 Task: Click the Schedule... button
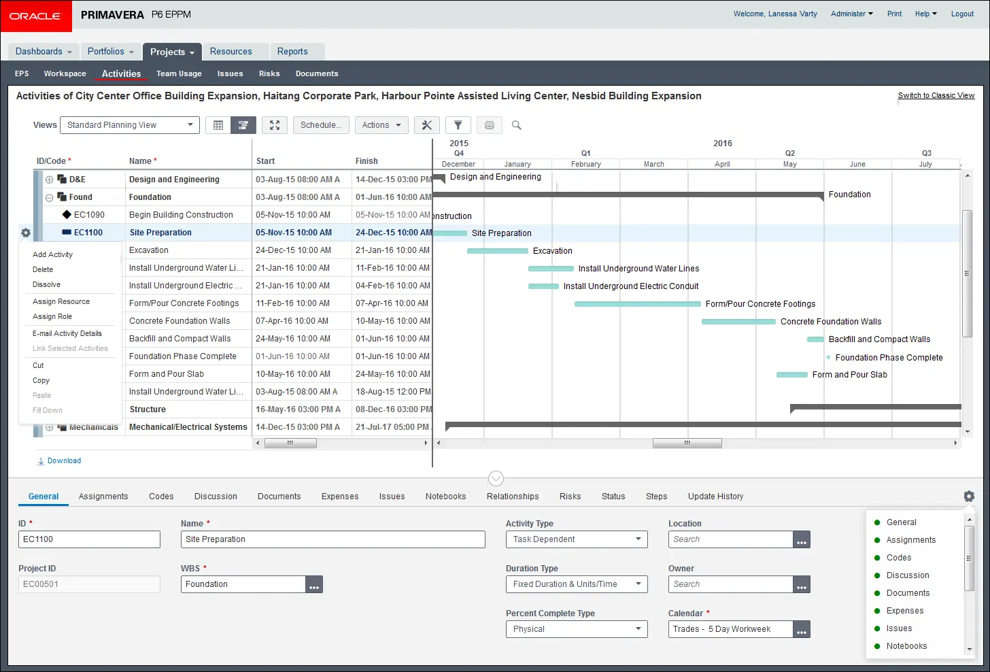(321, 125)
